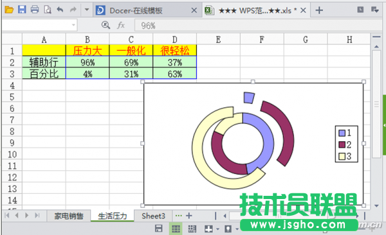The width and height of the screenshot is (386, 235).
Task: Select cell with value 63%
Action: click(x=175, y=73)
